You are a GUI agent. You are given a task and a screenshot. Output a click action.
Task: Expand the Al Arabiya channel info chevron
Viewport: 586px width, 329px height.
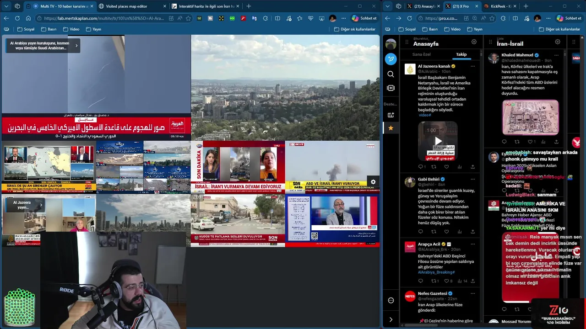coord(76,45)
